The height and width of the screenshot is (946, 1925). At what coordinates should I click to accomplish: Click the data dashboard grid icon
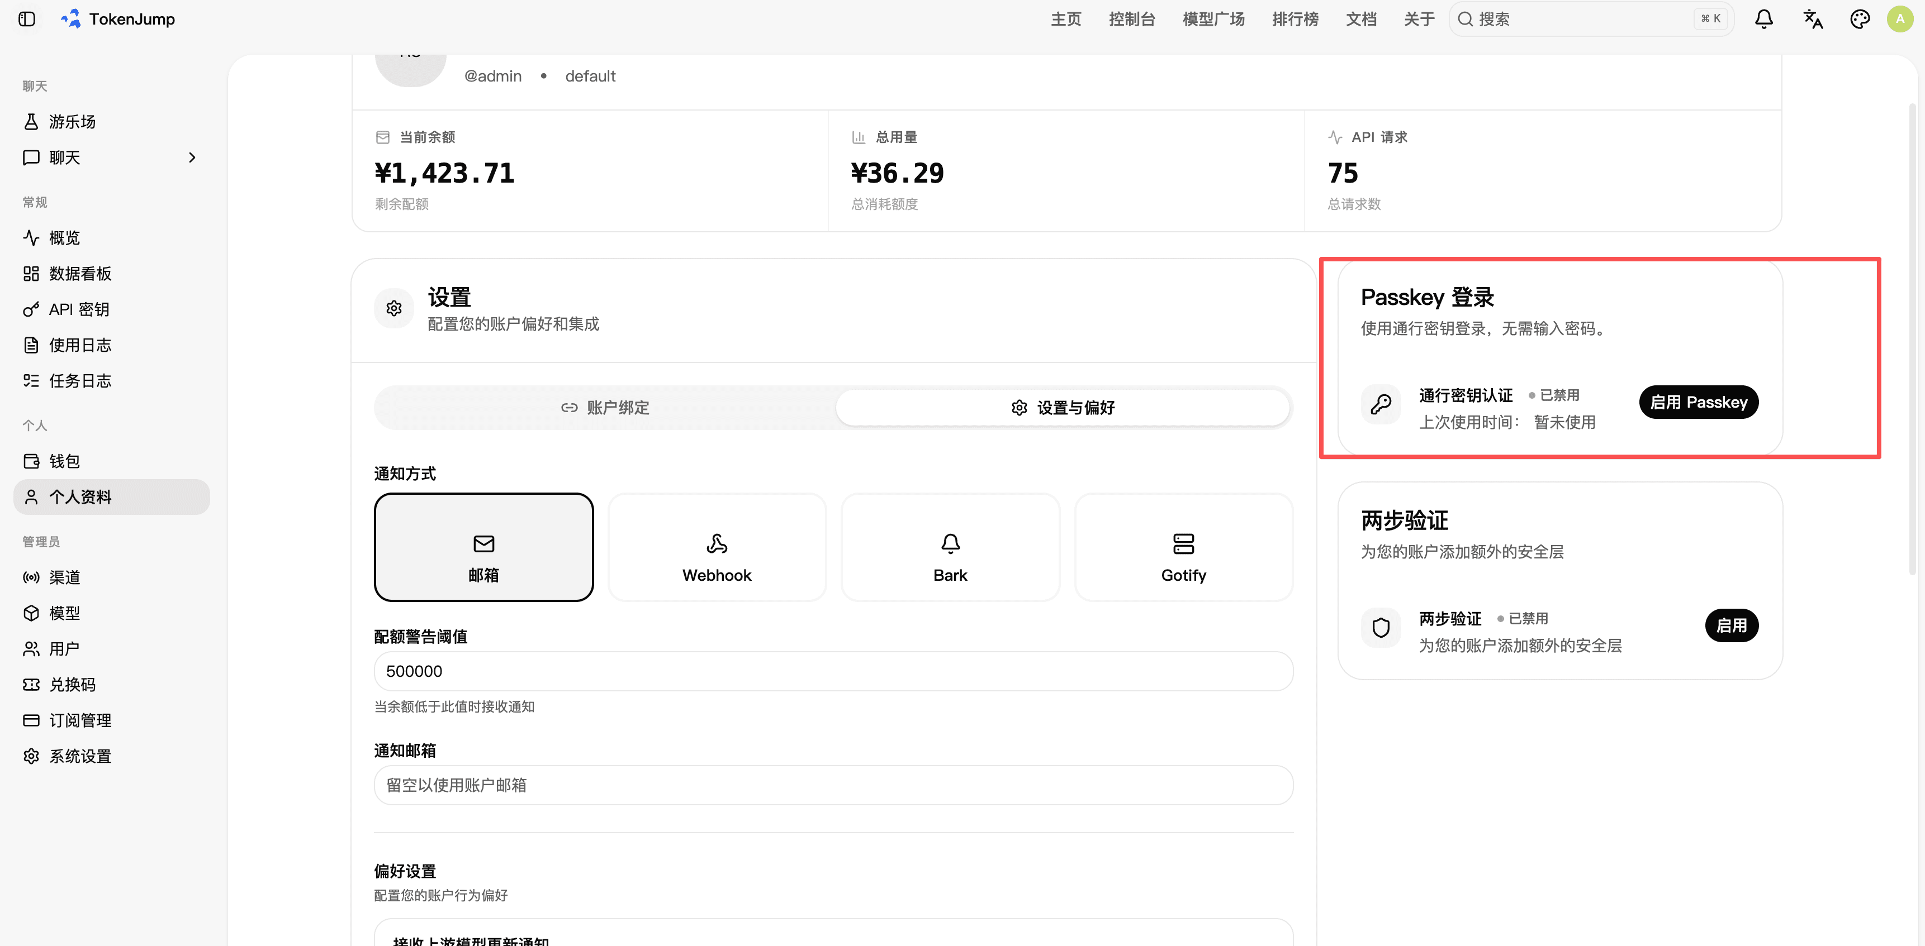point(31,273)
